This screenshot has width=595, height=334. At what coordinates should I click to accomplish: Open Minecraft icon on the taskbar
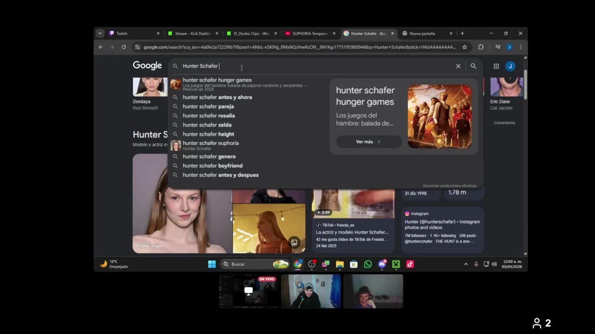(x=396, y=264)
